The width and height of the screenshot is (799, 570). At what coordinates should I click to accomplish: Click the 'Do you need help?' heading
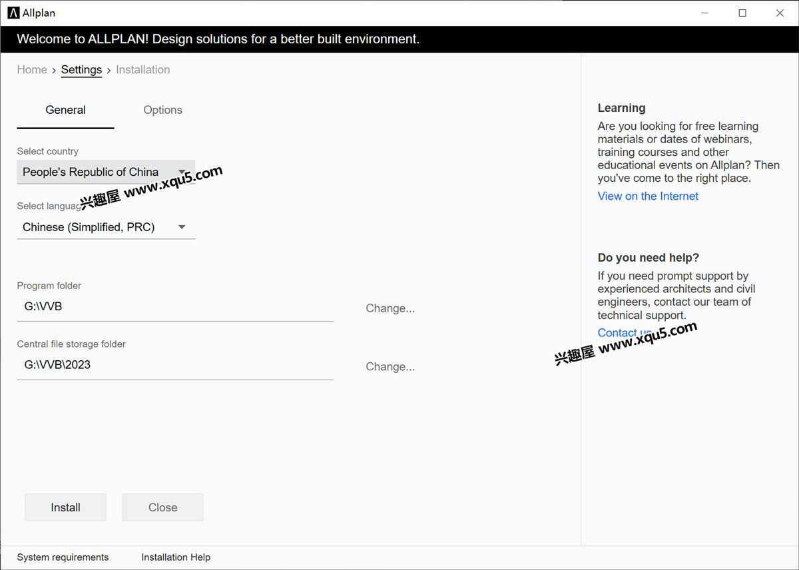648,258
